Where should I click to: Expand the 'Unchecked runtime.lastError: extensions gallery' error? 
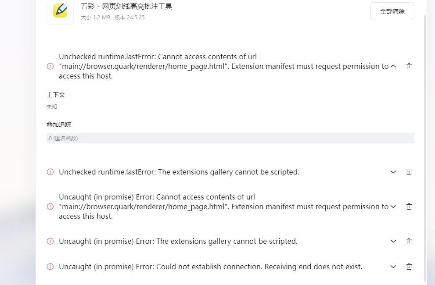[x=393, y=172]
